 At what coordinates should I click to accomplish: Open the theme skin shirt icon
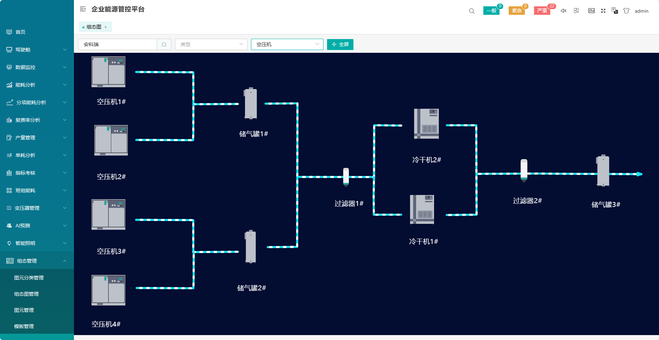(626, 11)
